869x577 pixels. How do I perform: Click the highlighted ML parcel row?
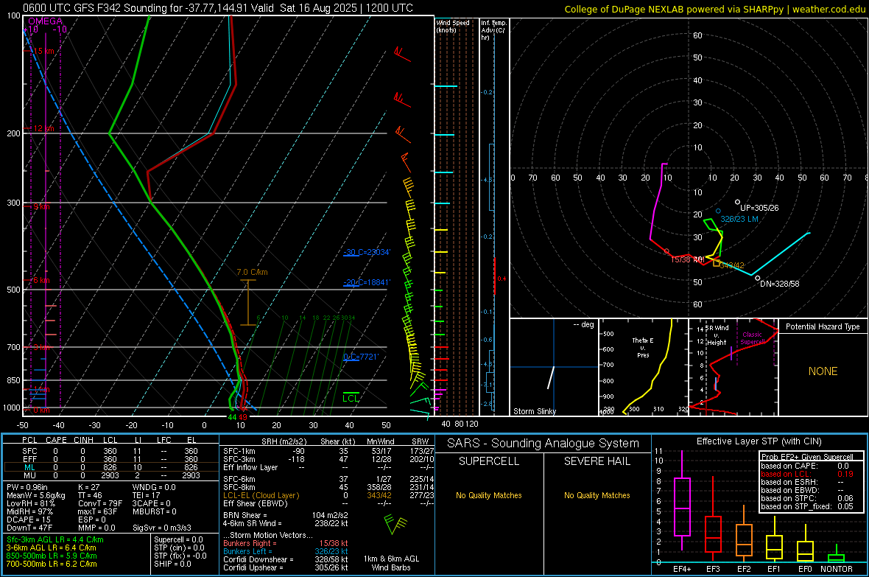(110, 467)
